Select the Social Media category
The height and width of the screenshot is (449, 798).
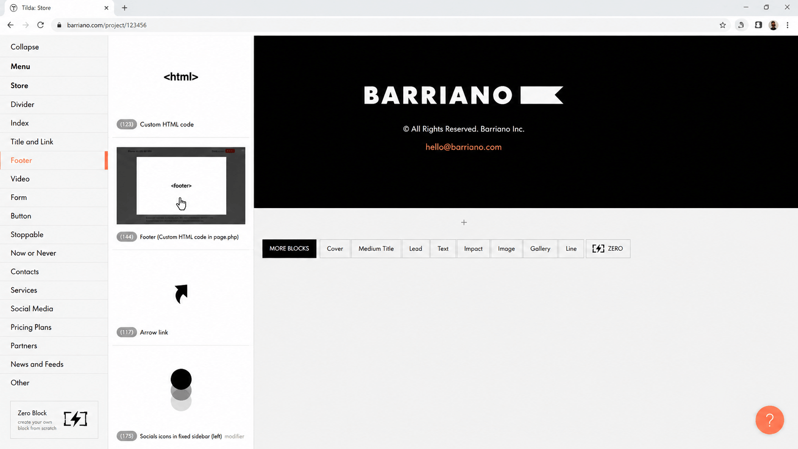pyautogui.click(x=54, y=309)
